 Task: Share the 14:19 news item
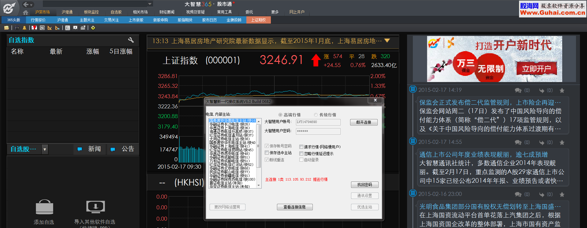click(x=542, y=91)
